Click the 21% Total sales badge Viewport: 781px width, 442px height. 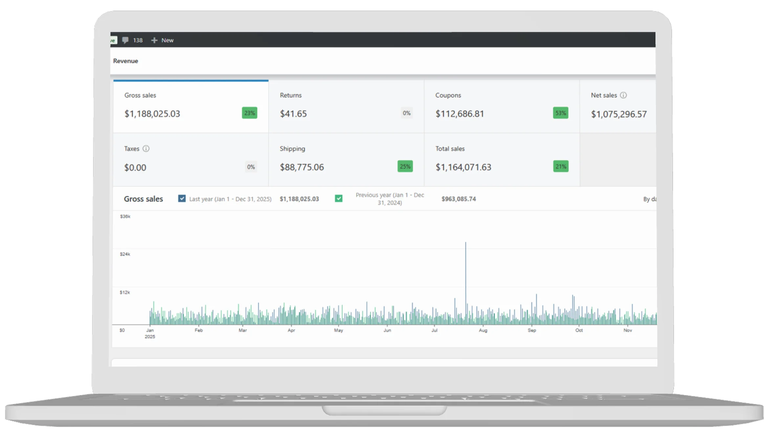560,167
